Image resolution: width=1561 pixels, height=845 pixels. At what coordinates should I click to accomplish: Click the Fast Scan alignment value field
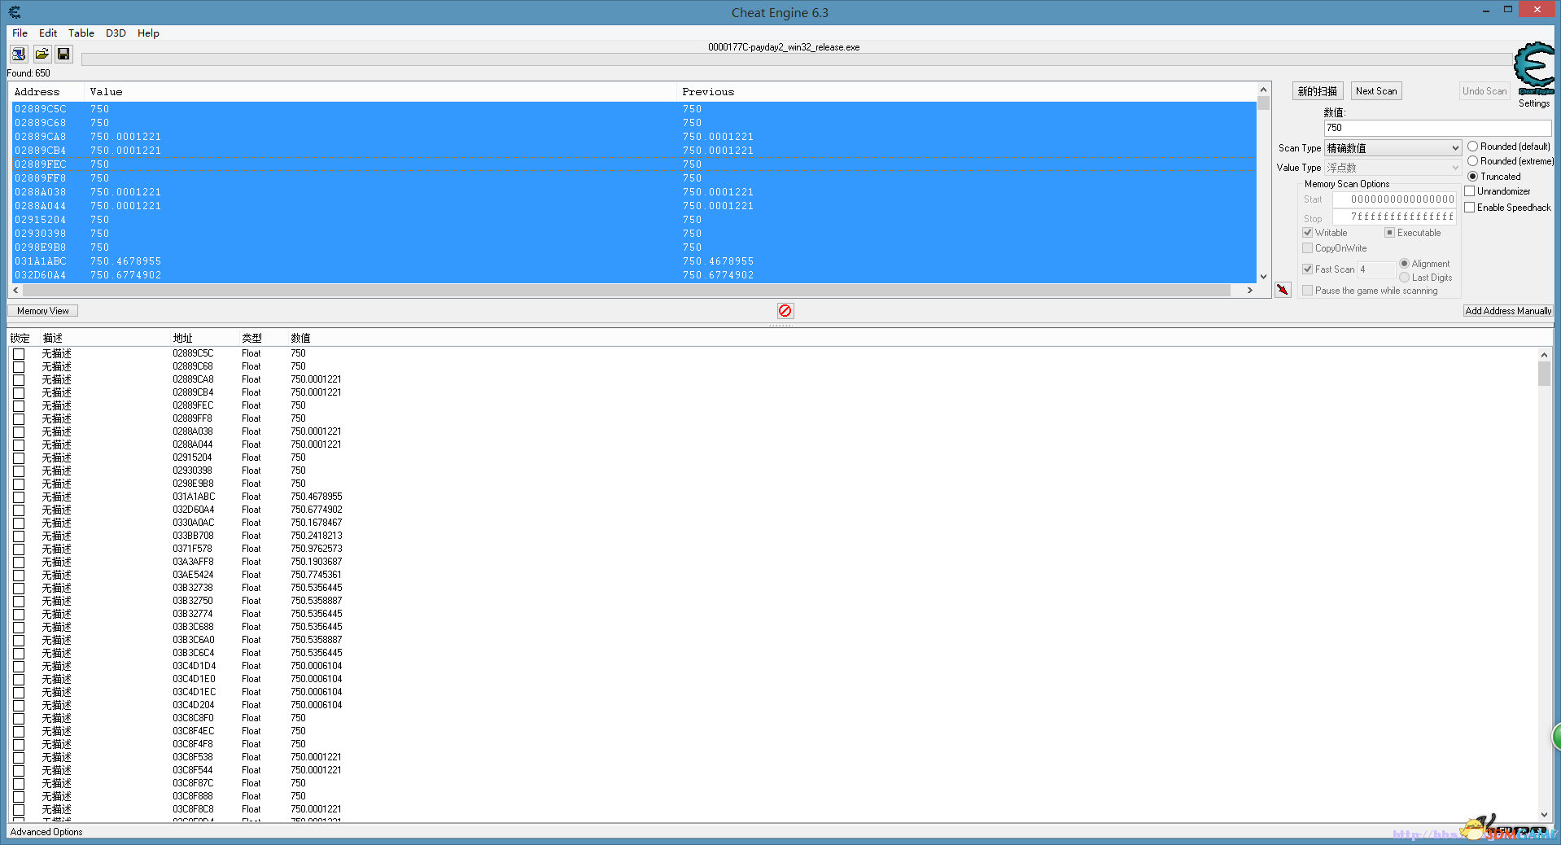(1376, 269)
